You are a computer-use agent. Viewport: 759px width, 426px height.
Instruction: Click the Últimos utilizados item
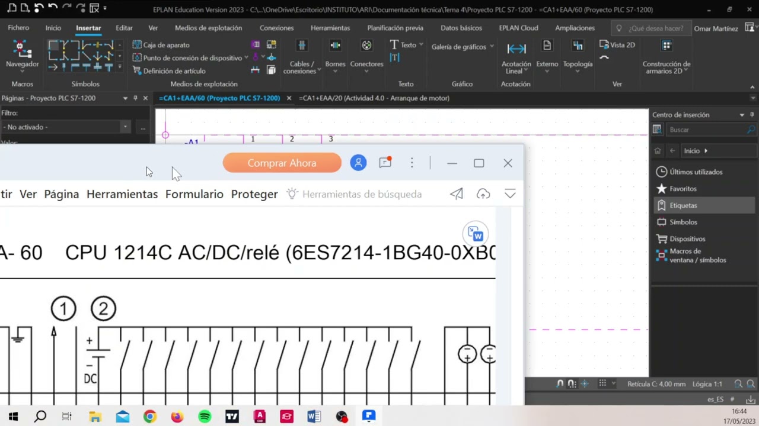click(x=690, y=172)
